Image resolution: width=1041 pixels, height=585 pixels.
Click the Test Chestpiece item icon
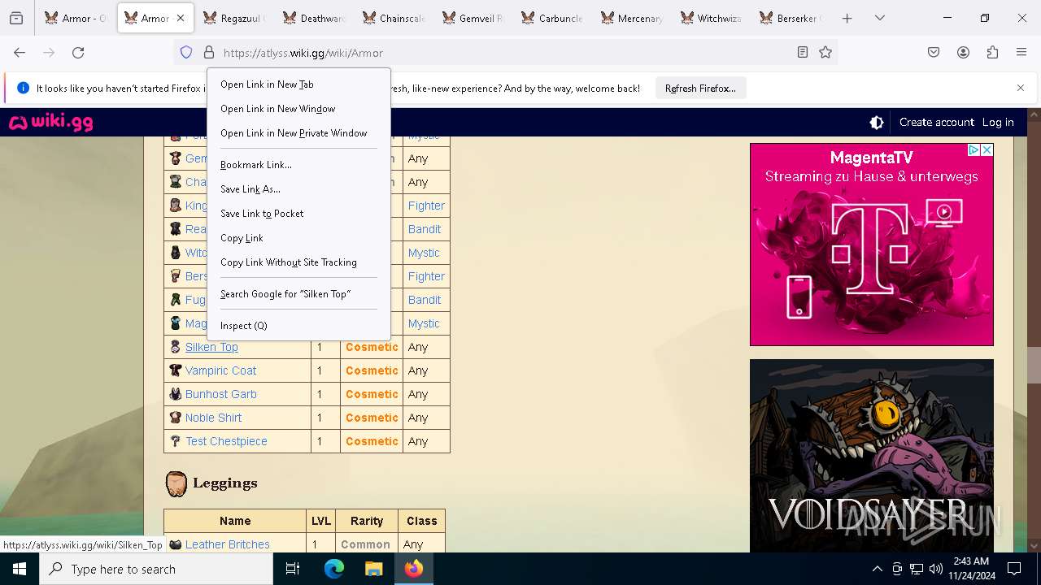[175, 441]
